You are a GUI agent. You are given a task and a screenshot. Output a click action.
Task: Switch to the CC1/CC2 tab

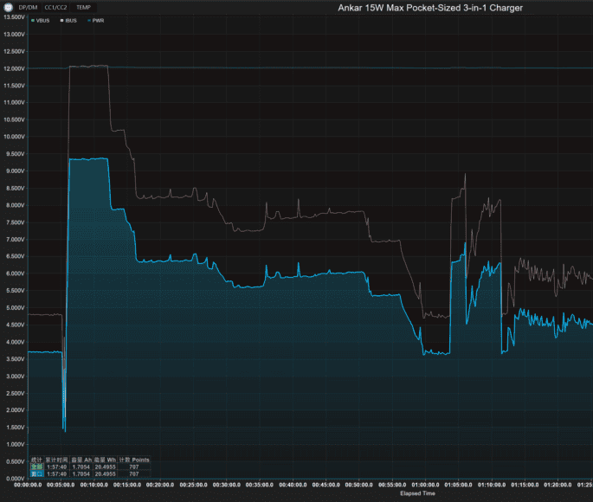55,7
